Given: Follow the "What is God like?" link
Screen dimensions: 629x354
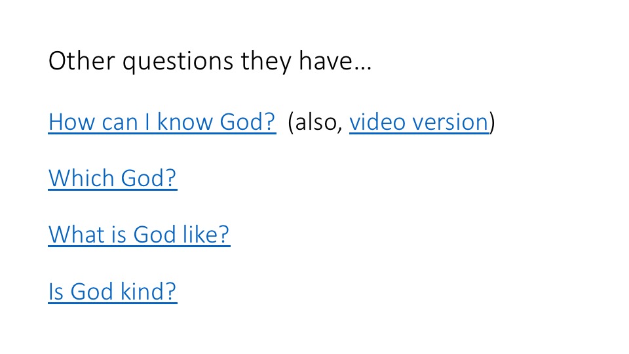Looking at the screenshot, I should point(139,235).
